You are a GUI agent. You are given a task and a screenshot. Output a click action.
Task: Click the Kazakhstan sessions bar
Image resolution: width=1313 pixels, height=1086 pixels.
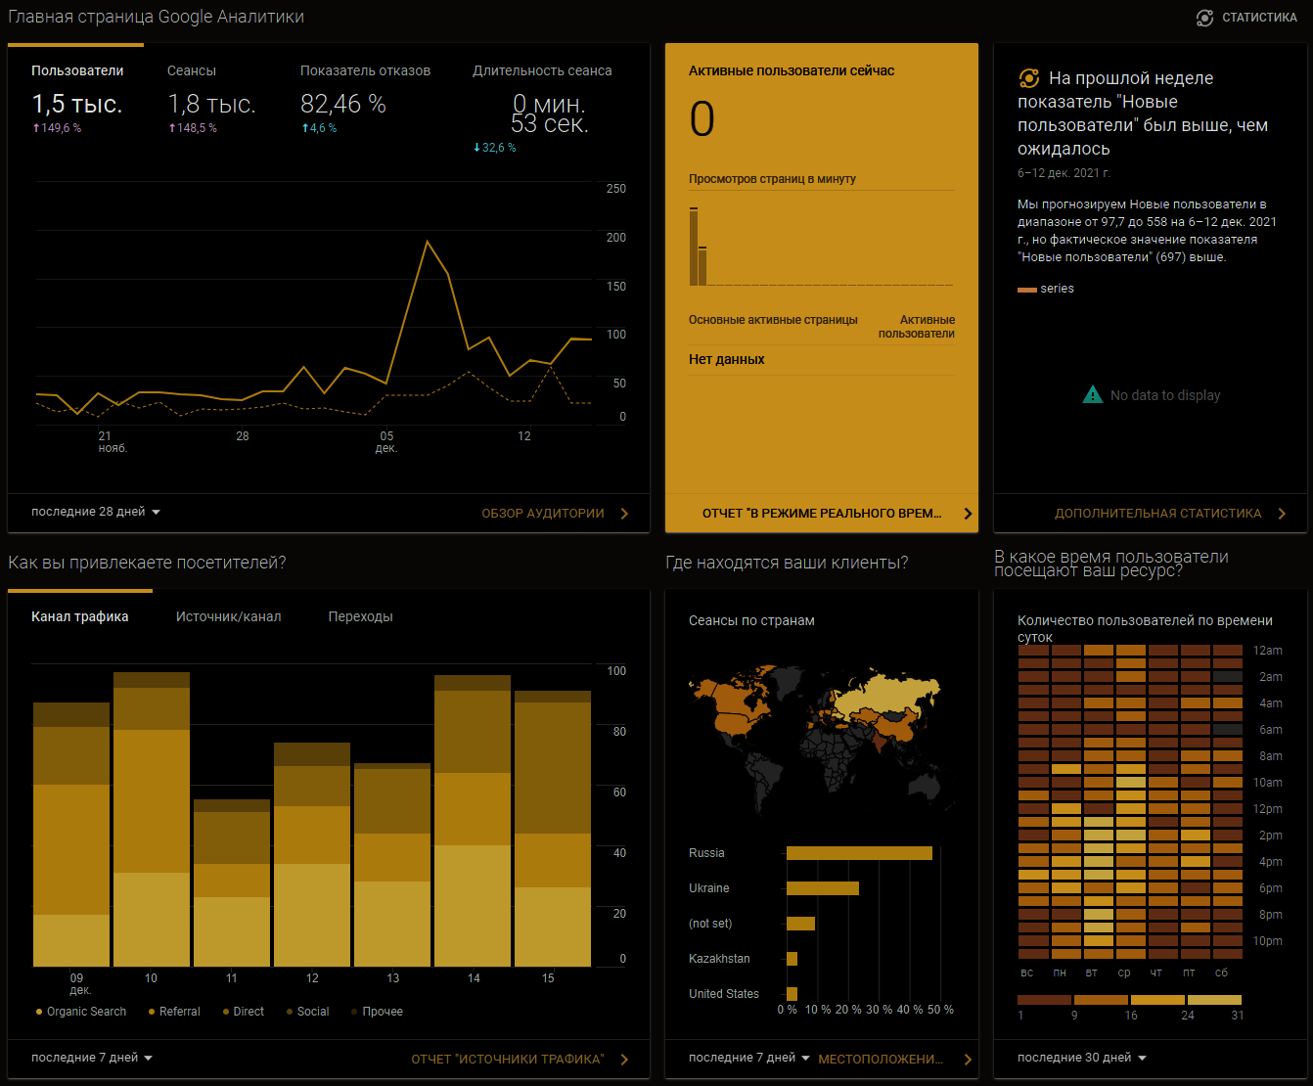pos(792,959)
